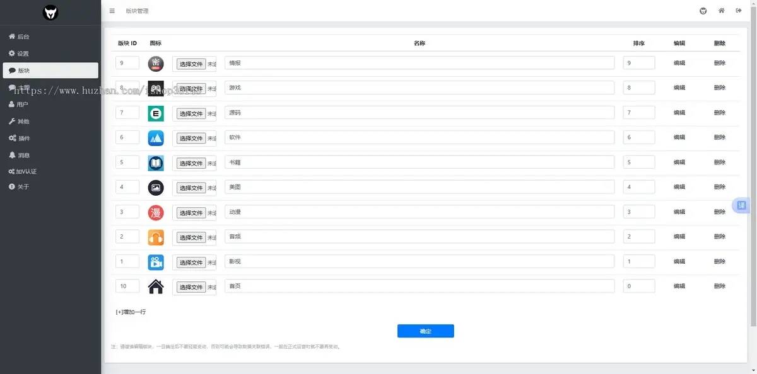Toggle the hamburger sidebar menu icon
Image resolution: width=757 pixels, height=374 pixels.
coord(112,11)
